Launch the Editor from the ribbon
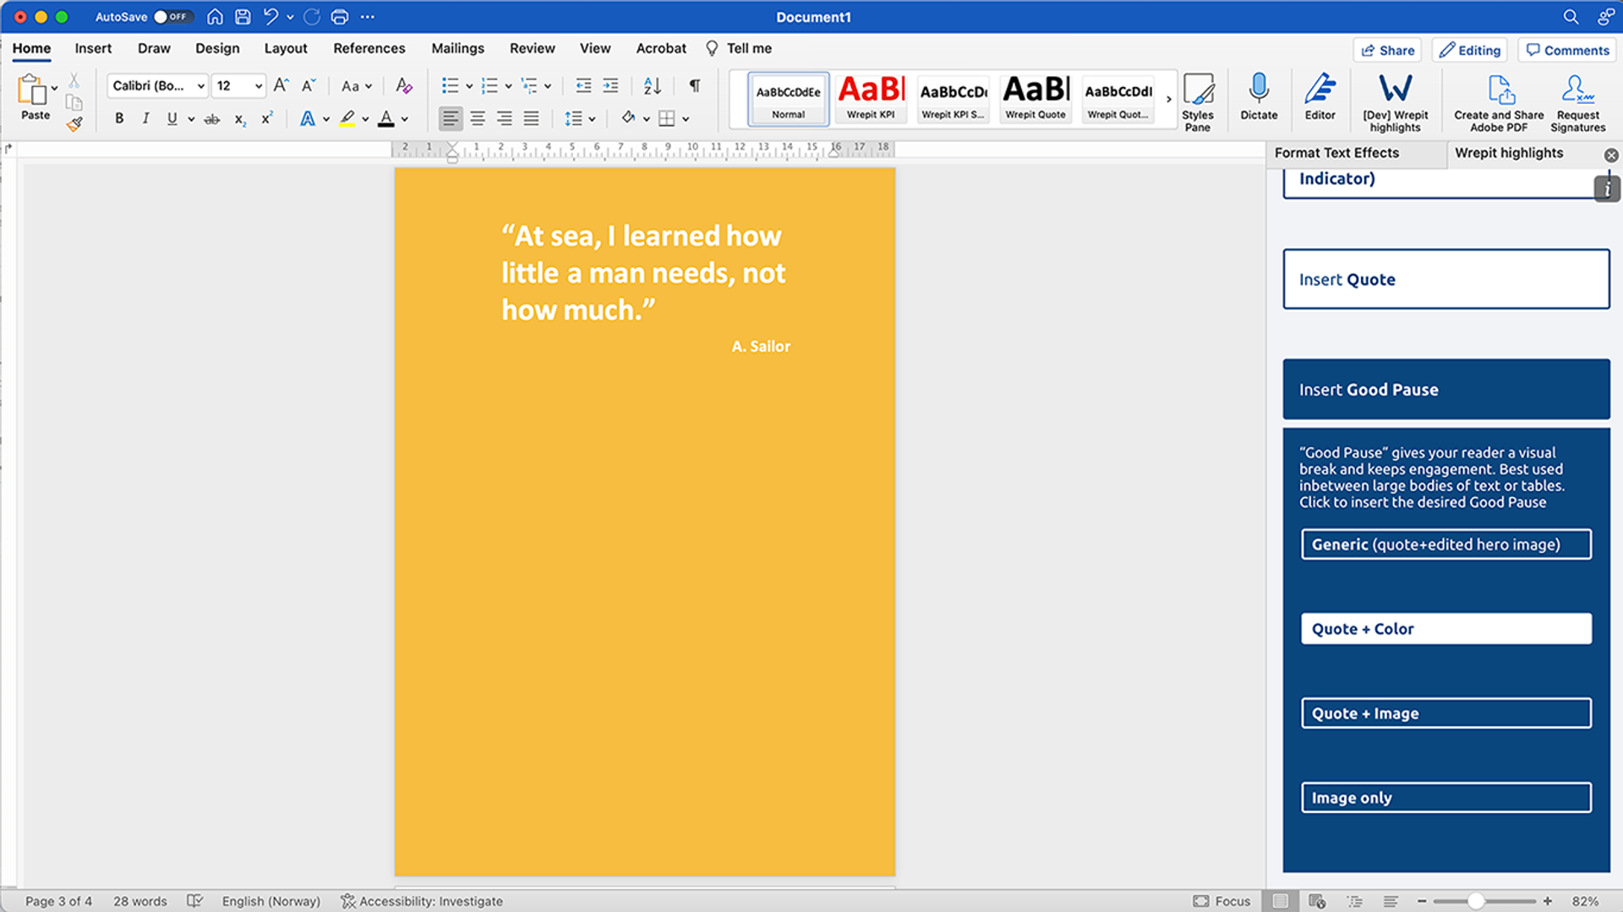Image resolution: width=1623 pixels, height=912 pixels. tap(1320, 100)
